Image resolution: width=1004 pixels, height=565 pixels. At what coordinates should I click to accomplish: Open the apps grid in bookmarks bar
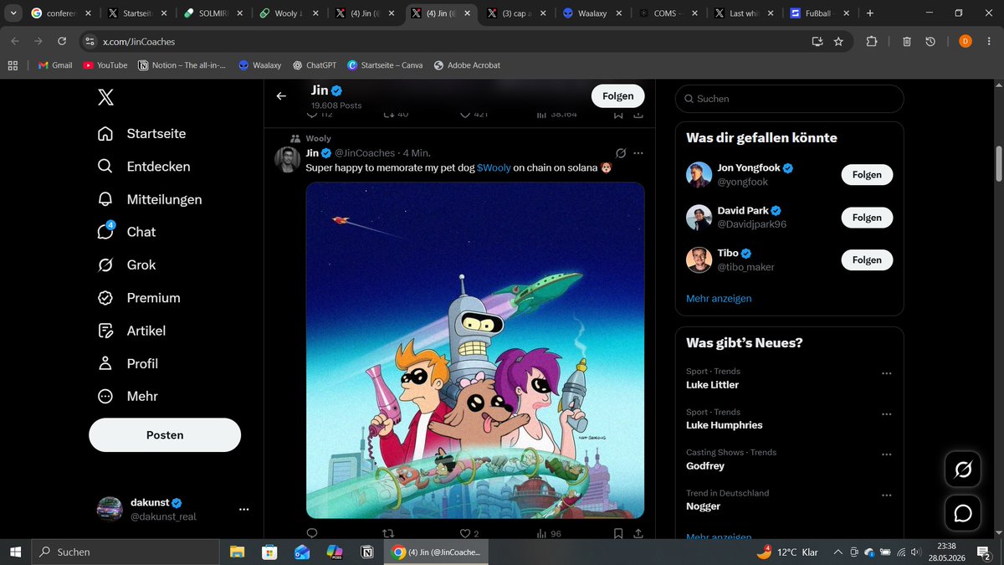coord(13,65)
